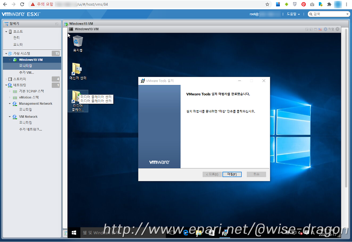352x242 pixels.
Task: Open the search field dropdown arrow
Action: (x=348, y=14)
